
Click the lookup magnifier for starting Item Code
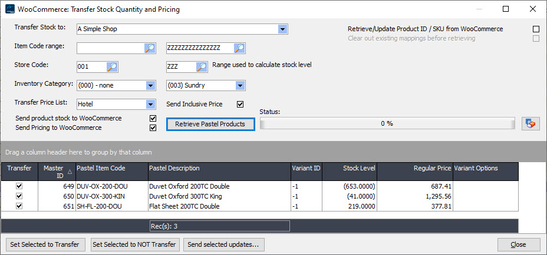[149, 48]
